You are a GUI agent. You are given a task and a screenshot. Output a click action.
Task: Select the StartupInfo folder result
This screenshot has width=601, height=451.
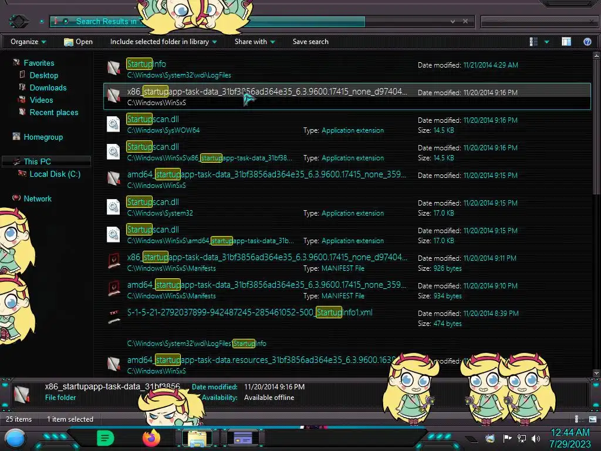point(347,69)
